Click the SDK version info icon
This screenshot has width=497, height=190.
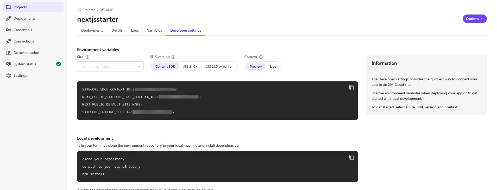(173, 57)
